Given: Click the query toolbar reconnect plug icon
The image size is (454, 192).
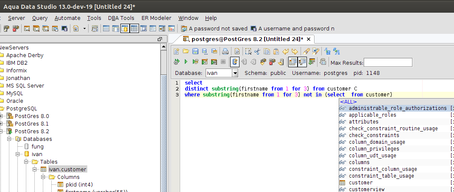Looking at the screenshot, I should coord(263,61).
